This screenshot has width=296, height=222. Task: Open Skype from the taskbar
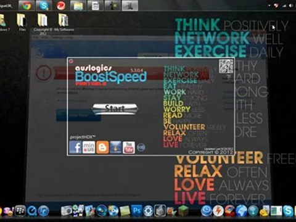point(44,6)
